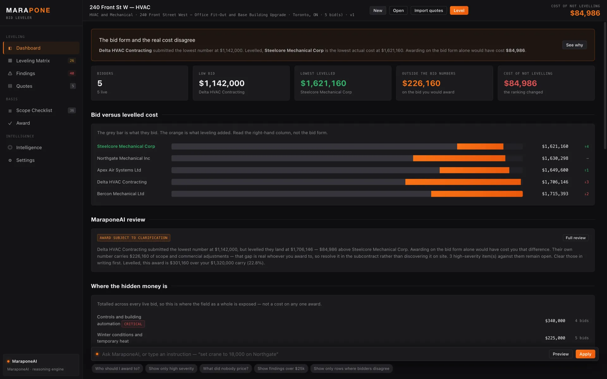607x379 pixels.
Task: Click the Lowest Levelled $1,621,160 card
Action: 343,83
